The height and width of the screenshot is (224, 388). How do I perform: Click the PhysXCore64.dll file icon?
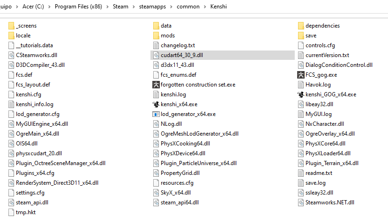pos(301,144)
